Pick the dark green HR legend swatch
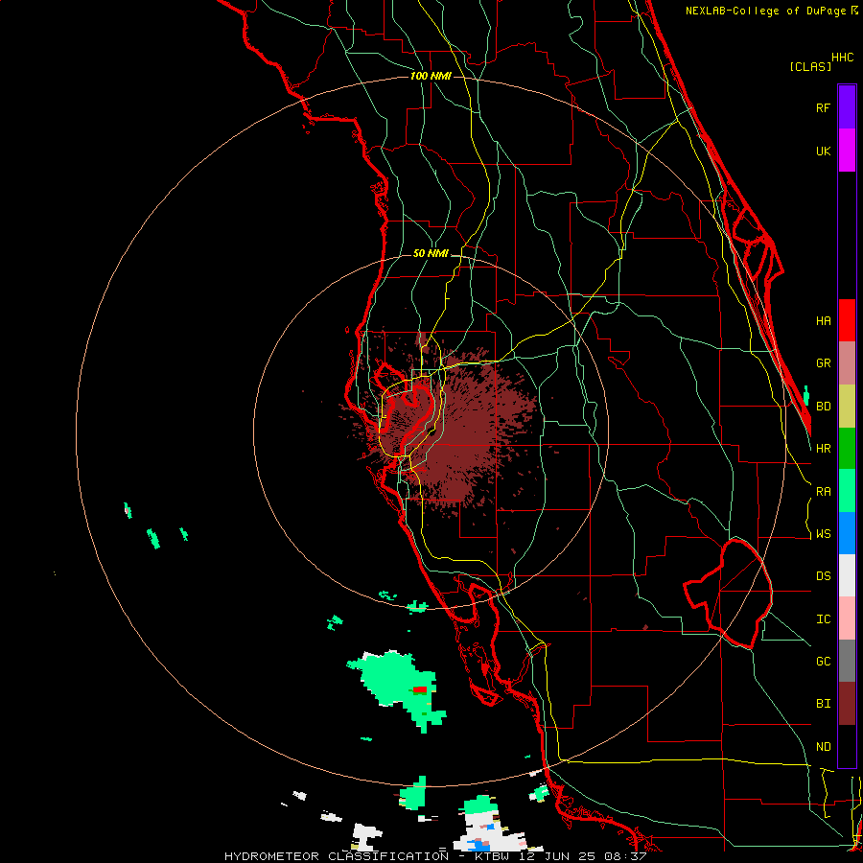This screenshot has width=863, height=863. click(x=847, y=449)
